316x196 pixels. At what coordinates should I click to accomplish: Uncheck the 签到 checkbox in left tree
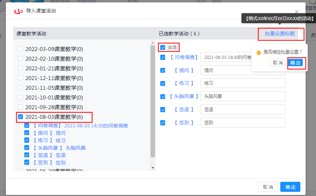tap(27, 162)
